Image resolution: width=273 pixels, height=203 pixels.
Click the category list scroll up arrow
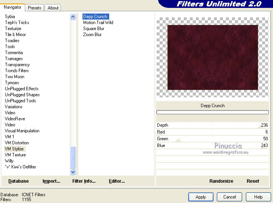click(x=73, y=17)
